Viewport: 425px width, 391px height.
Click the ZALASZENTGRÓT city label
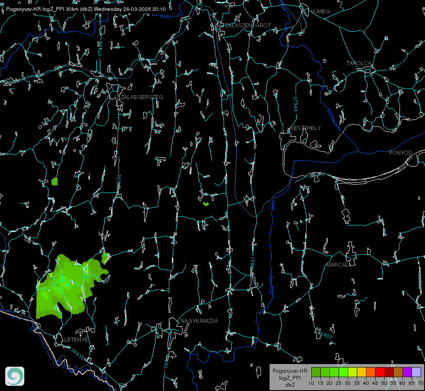[x=248, y=26]
